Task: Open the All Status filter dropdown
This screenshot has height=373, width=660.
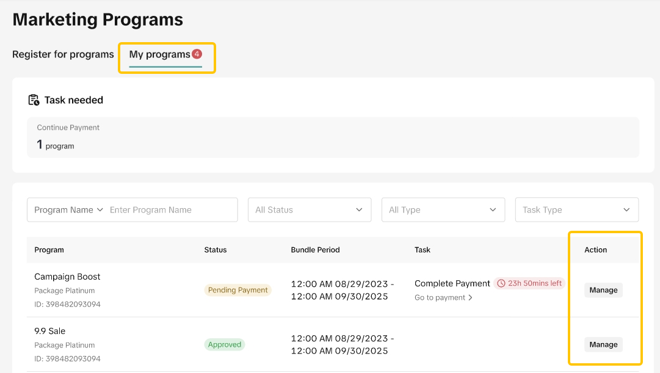Action: click(309, 210)
